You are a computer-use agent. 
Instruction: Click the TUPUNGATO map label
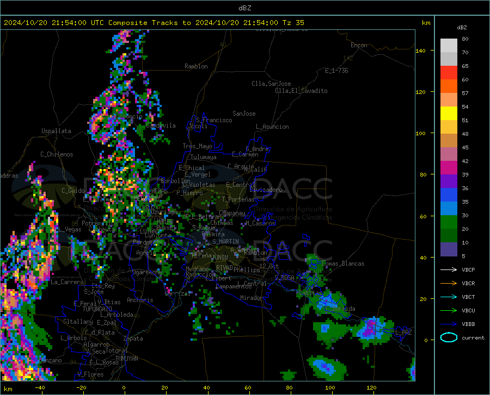97,309
